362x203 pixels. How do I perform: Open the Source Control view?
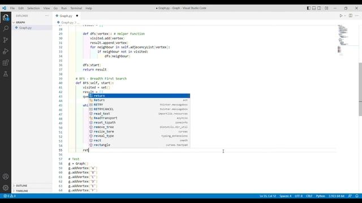coord(6,40)
